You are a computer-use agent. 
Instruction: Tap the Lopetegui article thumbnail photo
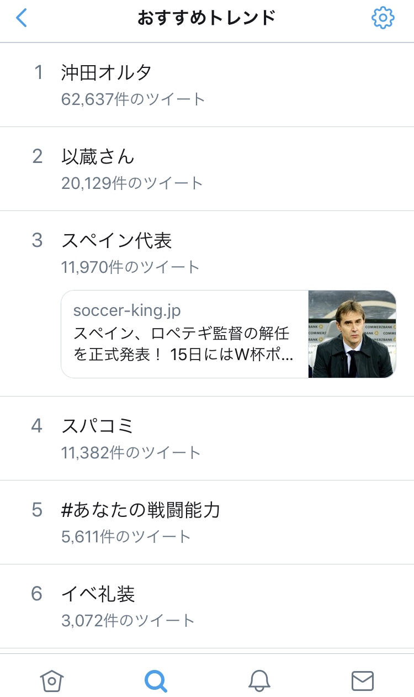(x=352, y=334)
